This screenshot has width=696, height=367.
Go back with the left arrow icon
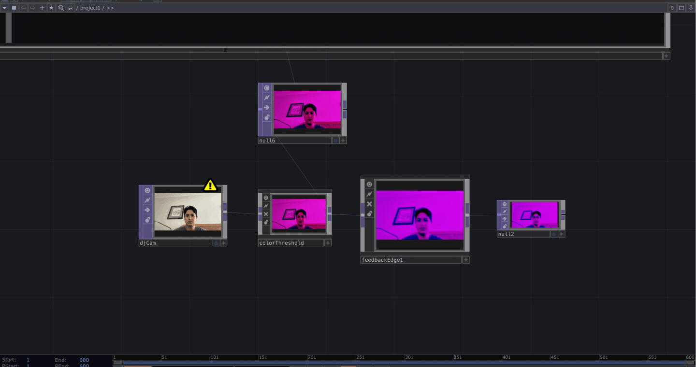[23, 8]
